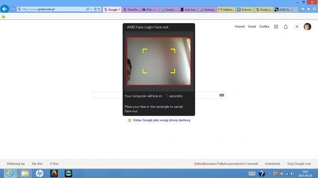Open the Reklamuj się footer link
The width and height of the screenshot is (318, 178).
16,164
